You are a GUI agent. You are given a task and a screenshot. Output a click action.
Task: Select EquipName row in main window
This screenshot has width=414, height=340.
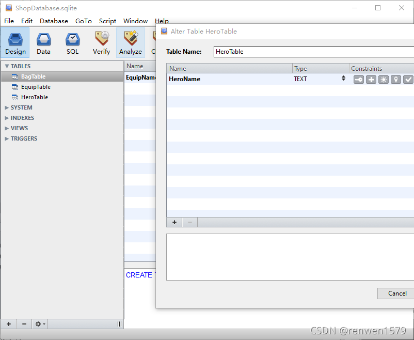click(140, 78)
